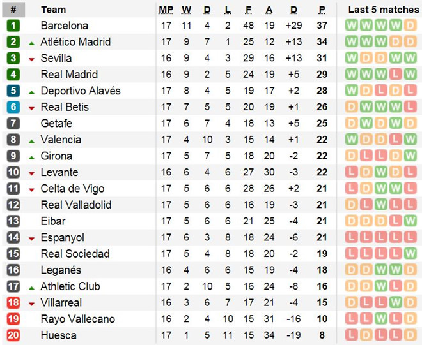This screenshot has height=345, width=422.
Task: Click Barcelona's green rank 1 badge
Action: (x=13, y=26)
